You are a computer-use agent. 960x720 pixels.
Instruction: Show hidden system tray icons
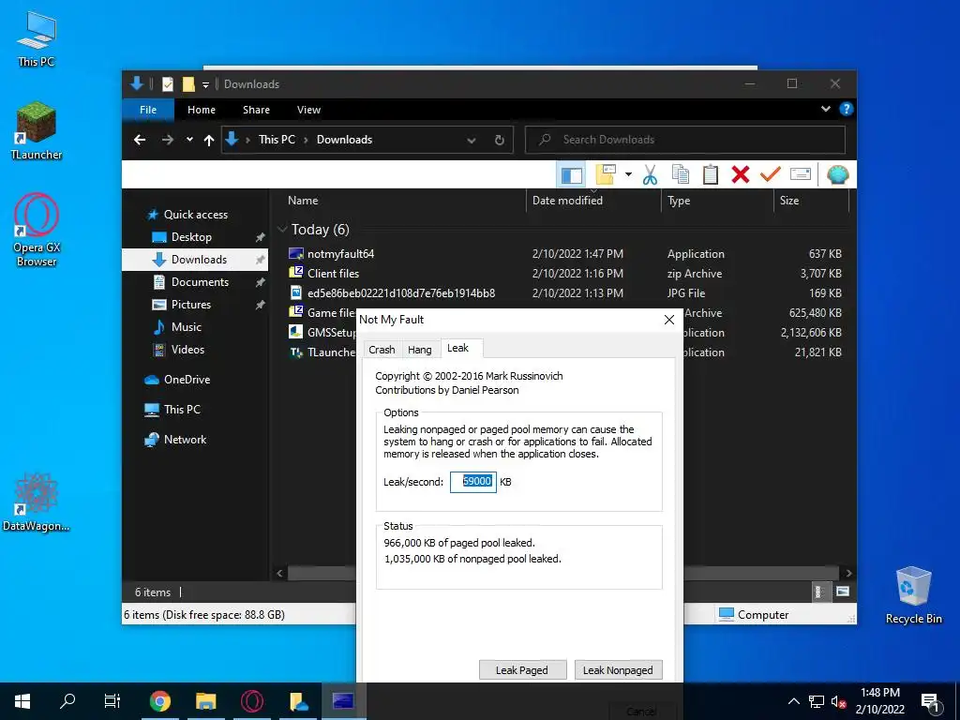(x=793, y=701)
